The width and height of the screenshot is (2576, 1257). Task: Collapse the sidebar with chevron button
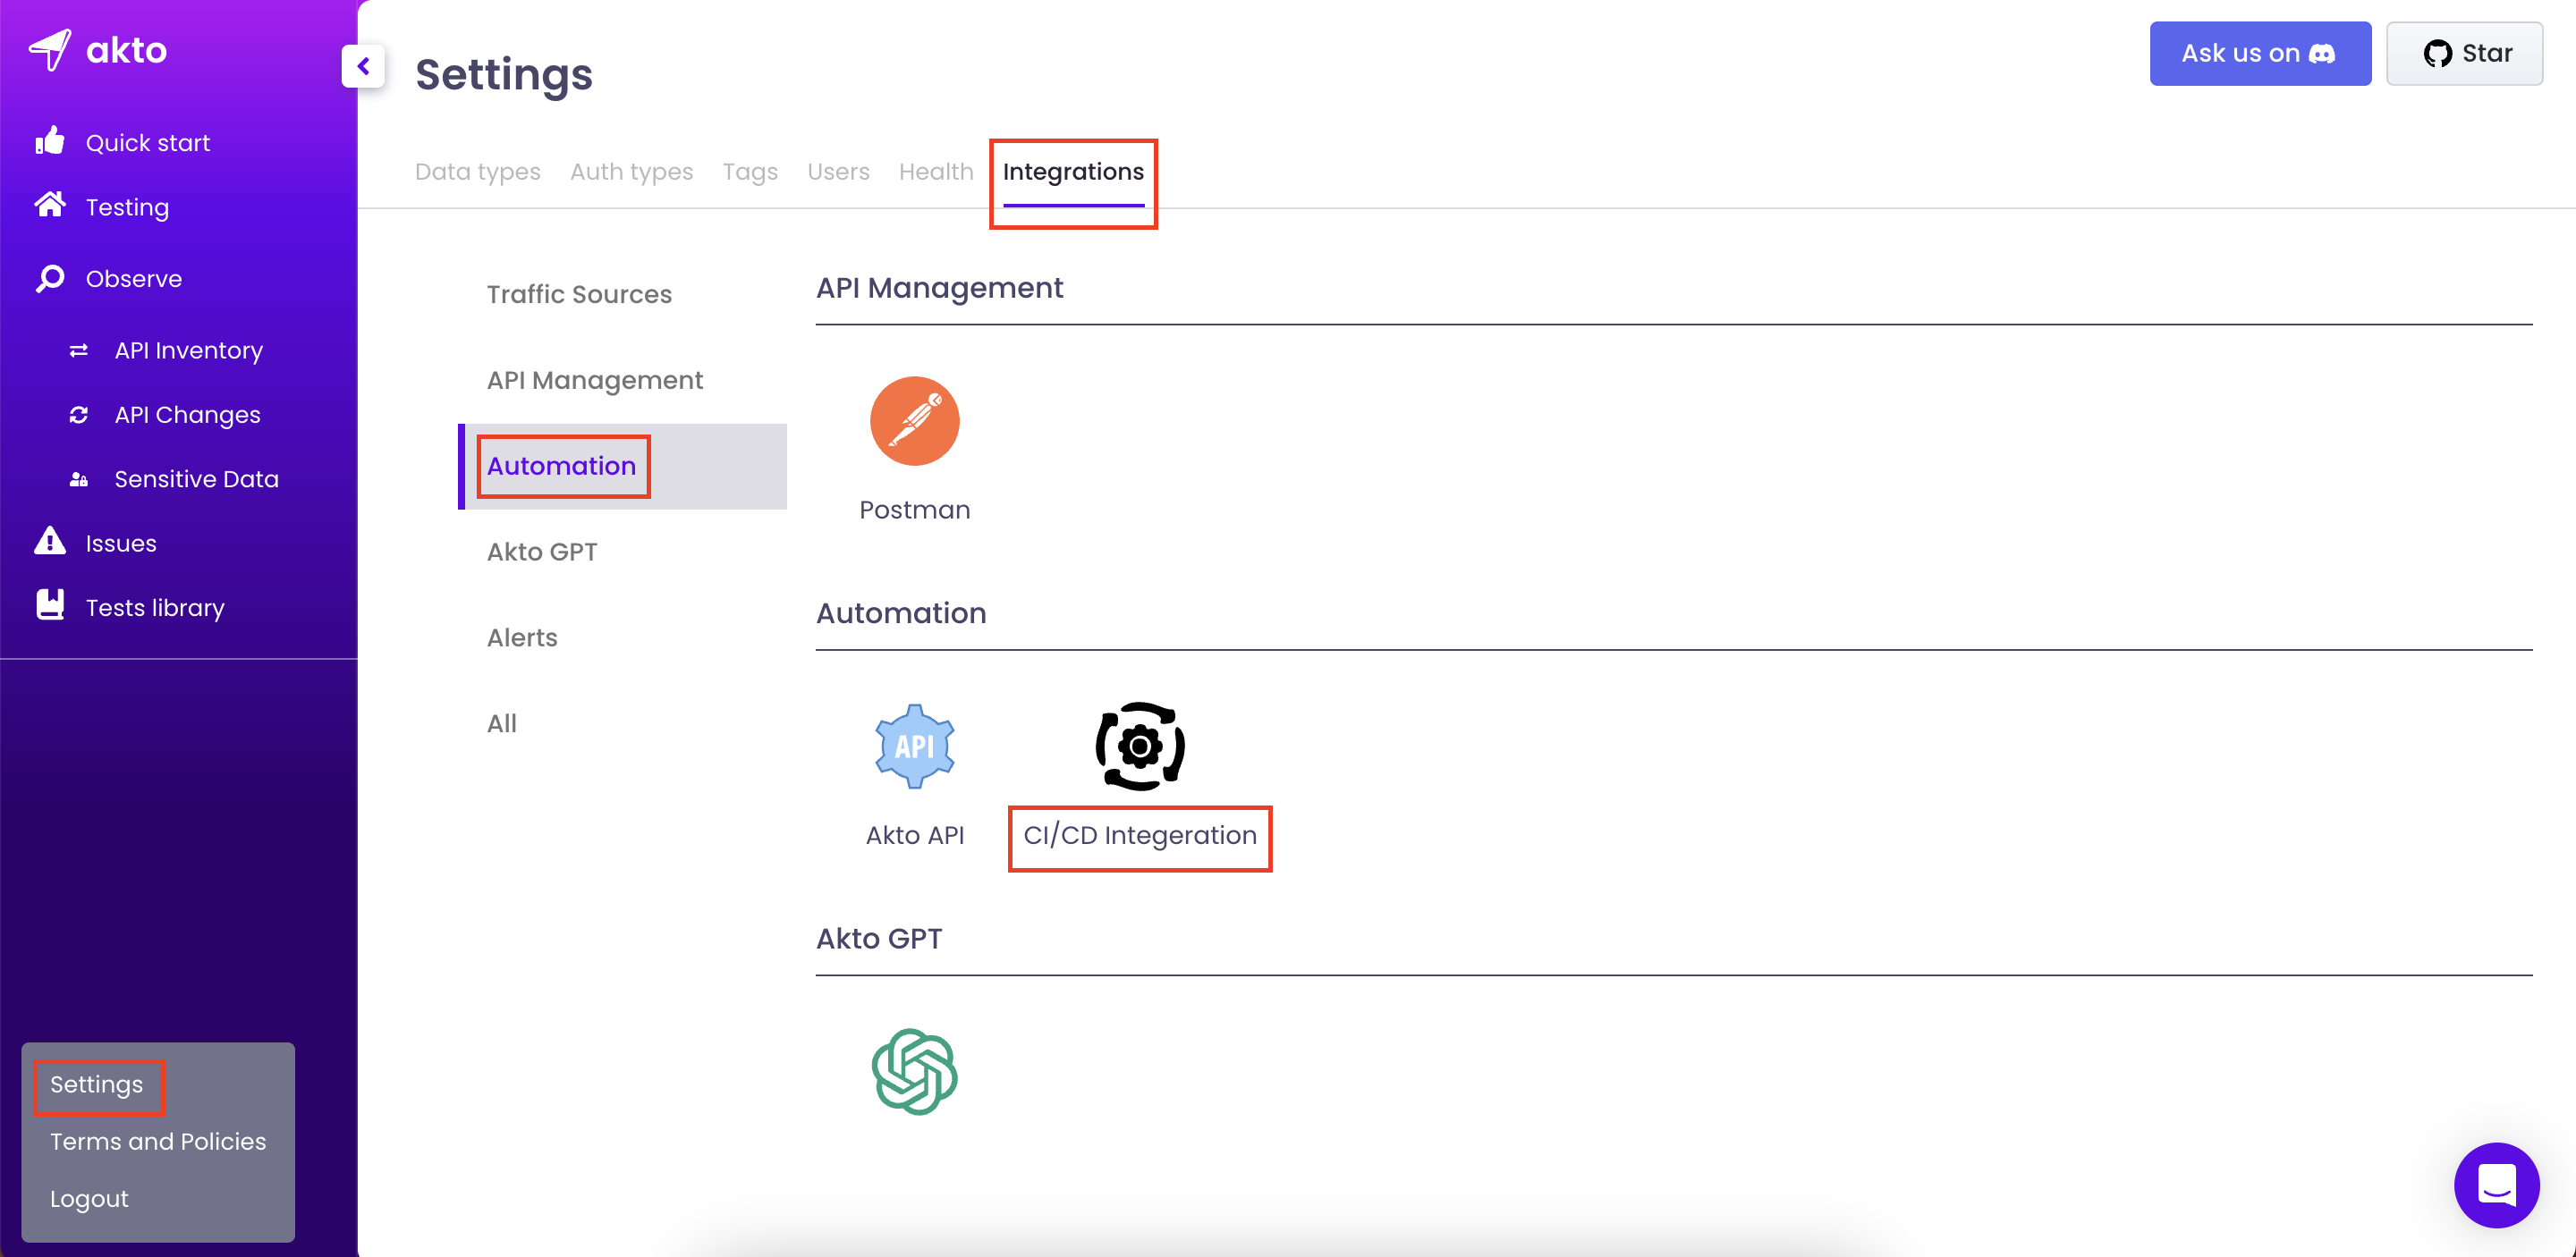[363, 67]
